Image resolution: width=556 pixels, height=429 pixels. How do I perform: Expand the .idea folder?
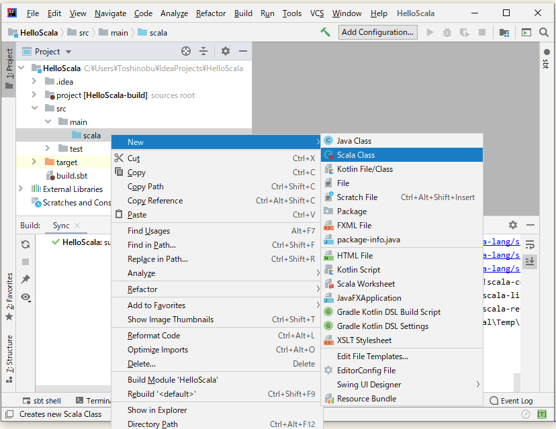[x=34, y=81]
